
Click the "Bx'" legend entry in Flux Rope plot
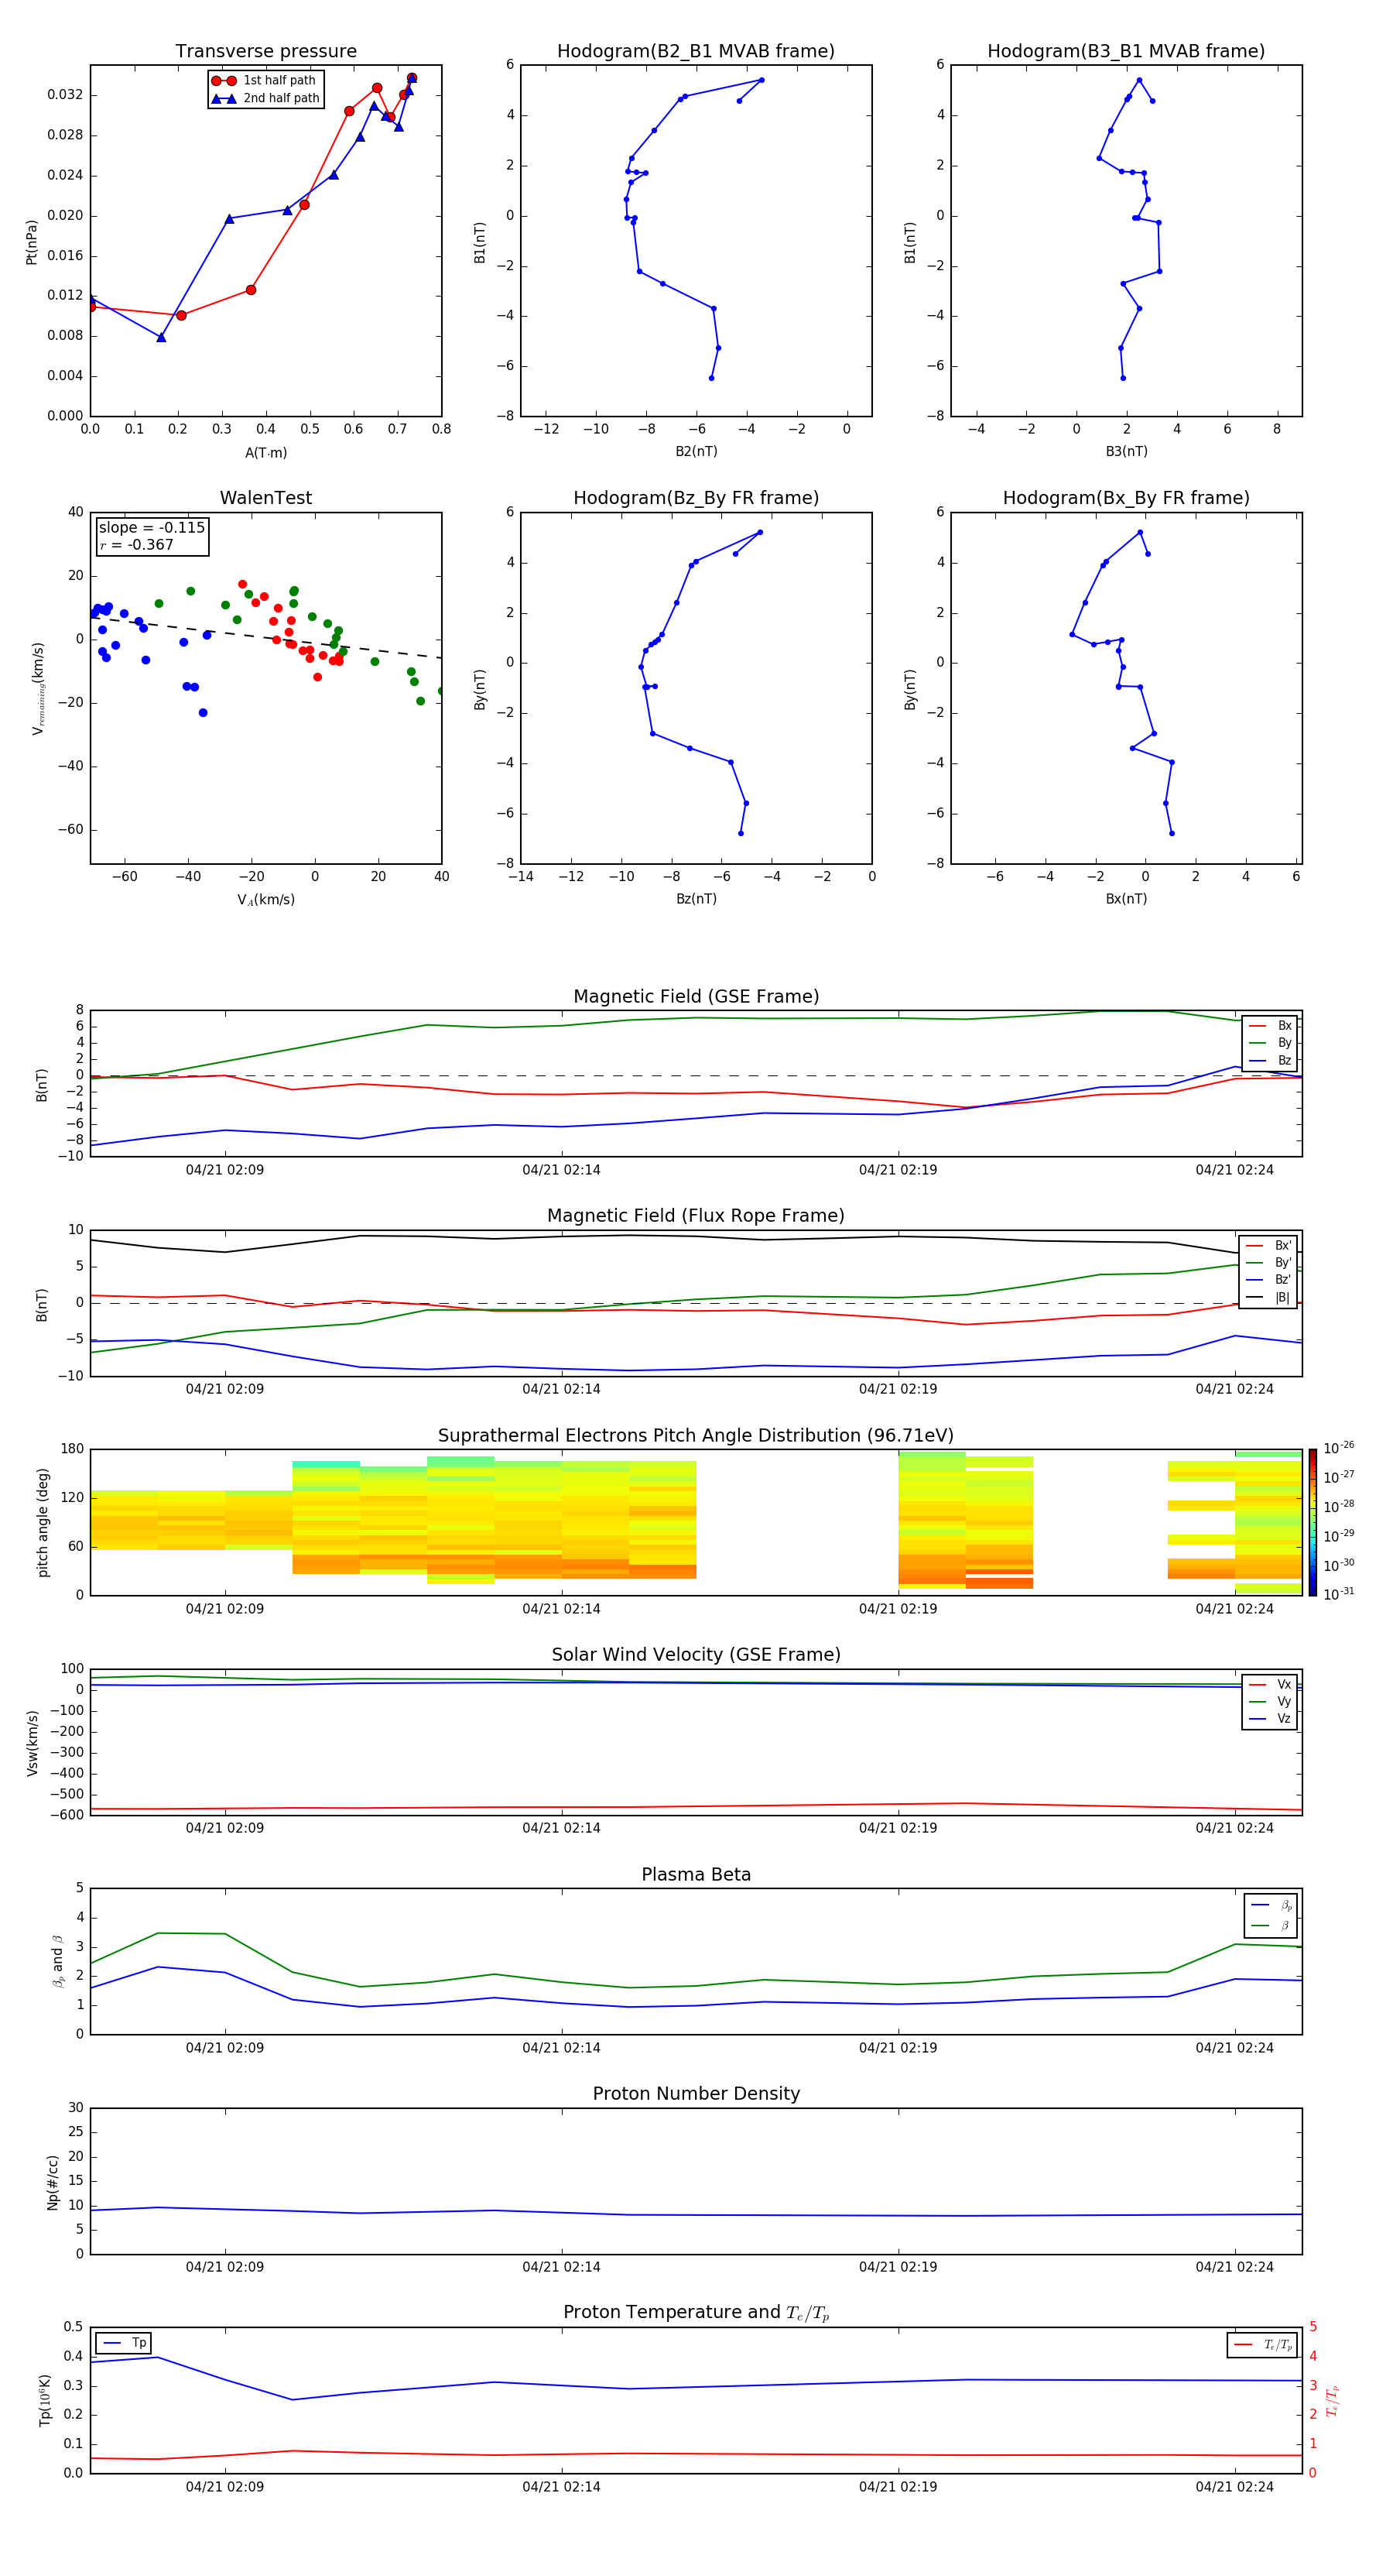pos(1268,1246)
